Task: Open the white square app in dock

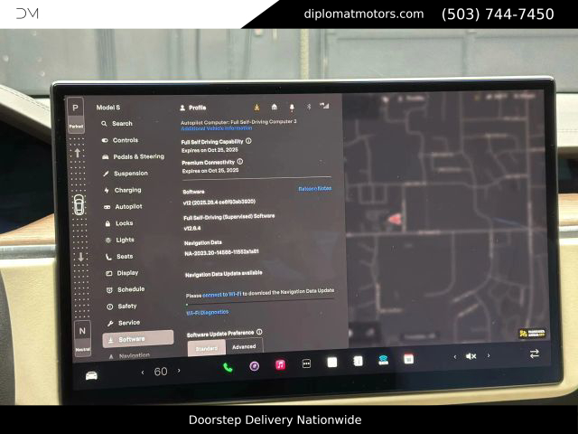Action: coord(332,363)
